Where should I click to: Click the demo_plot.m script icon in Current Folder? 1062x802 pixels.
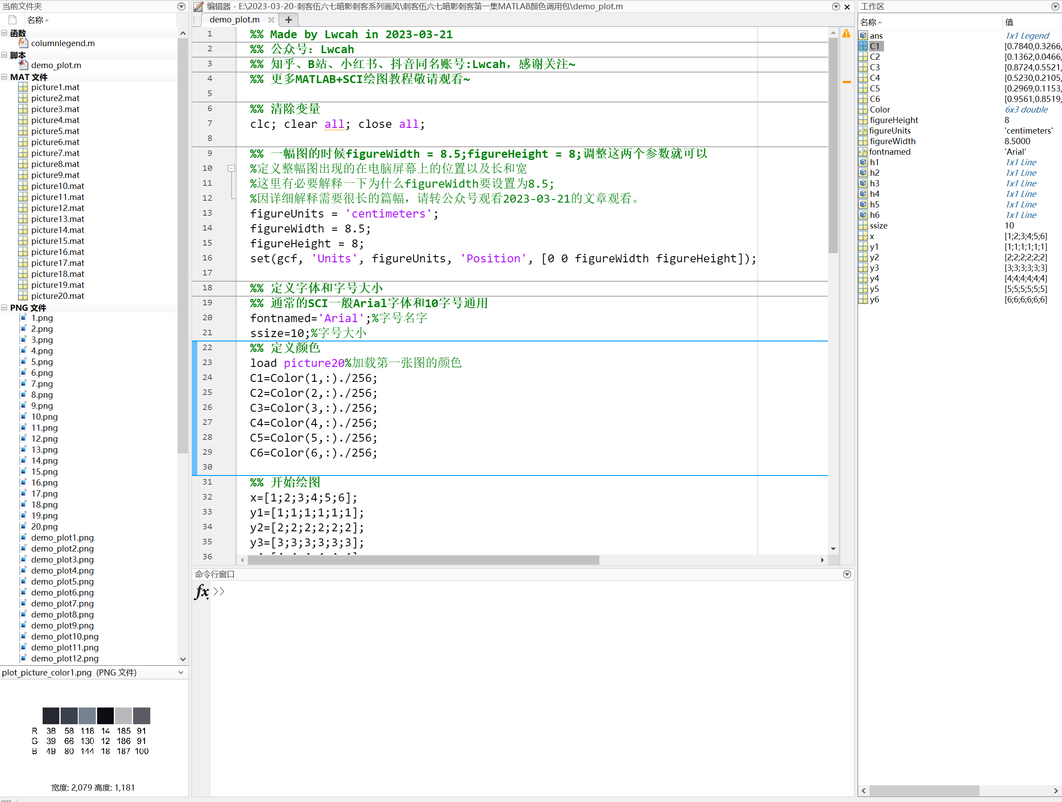(x=24, y=65)
